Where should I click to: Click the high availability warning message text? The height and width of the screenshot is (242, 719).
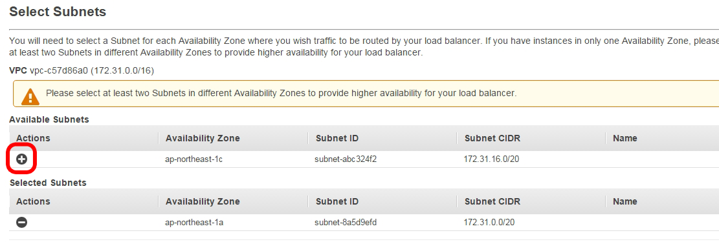pos(281,94)
